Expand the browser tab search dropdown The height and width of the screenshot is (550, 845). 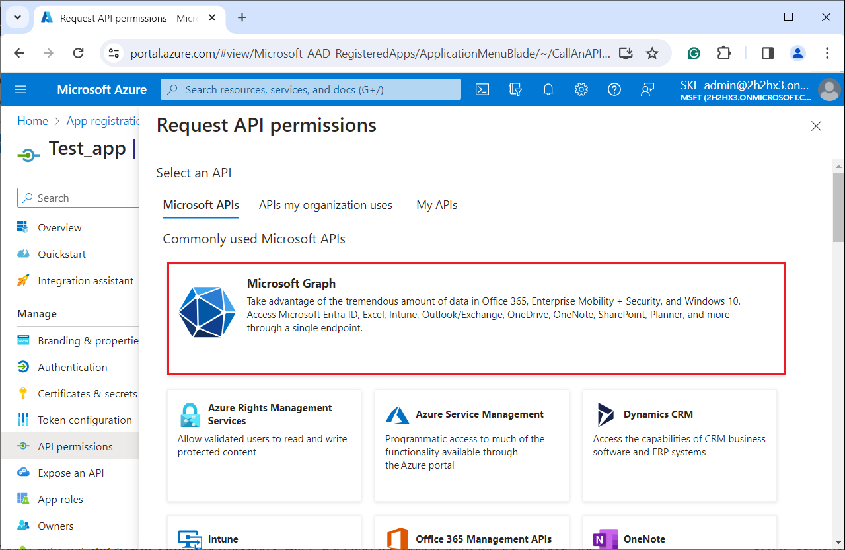tap(18, 18)
